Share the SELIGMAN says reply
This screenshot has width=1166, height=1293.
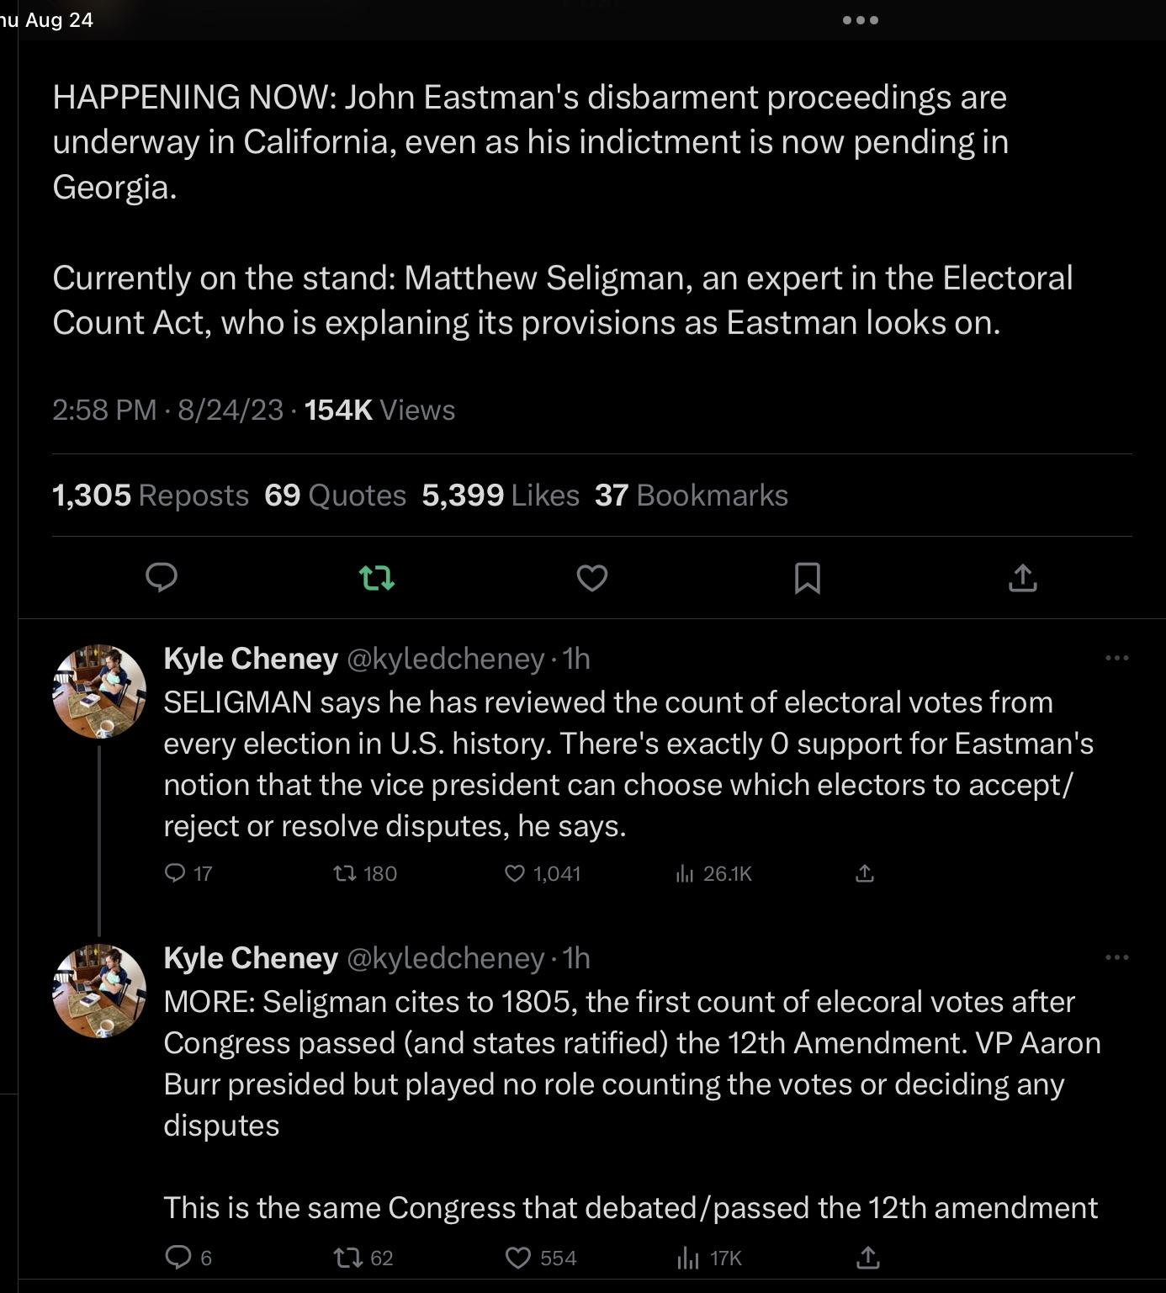pos(865,873)
